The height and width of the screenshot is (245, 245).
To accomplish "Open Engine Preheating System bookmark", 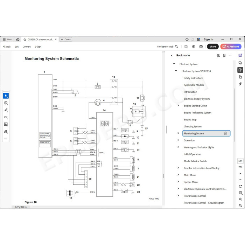I will coord(197,113).
